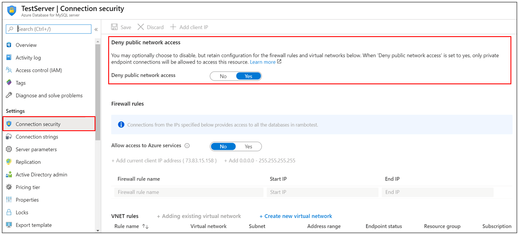Click the Pricing tier gear icon
The image size is (519, 235).
click(x=9, y=187)
